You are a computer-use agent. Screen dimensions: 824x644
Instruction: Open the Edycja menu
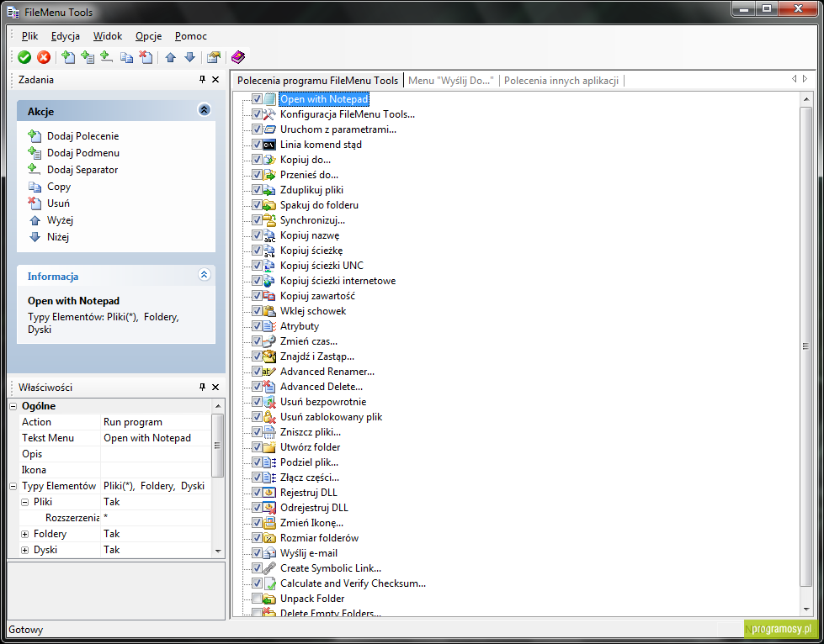(66, 35)
